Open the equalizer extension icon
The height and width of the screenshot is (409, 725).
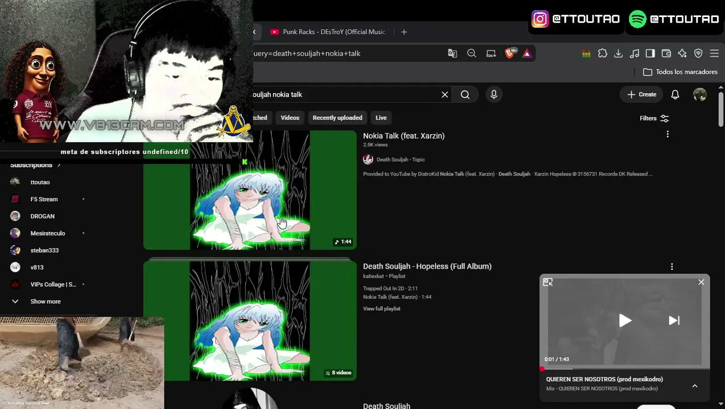pos(586,53)
